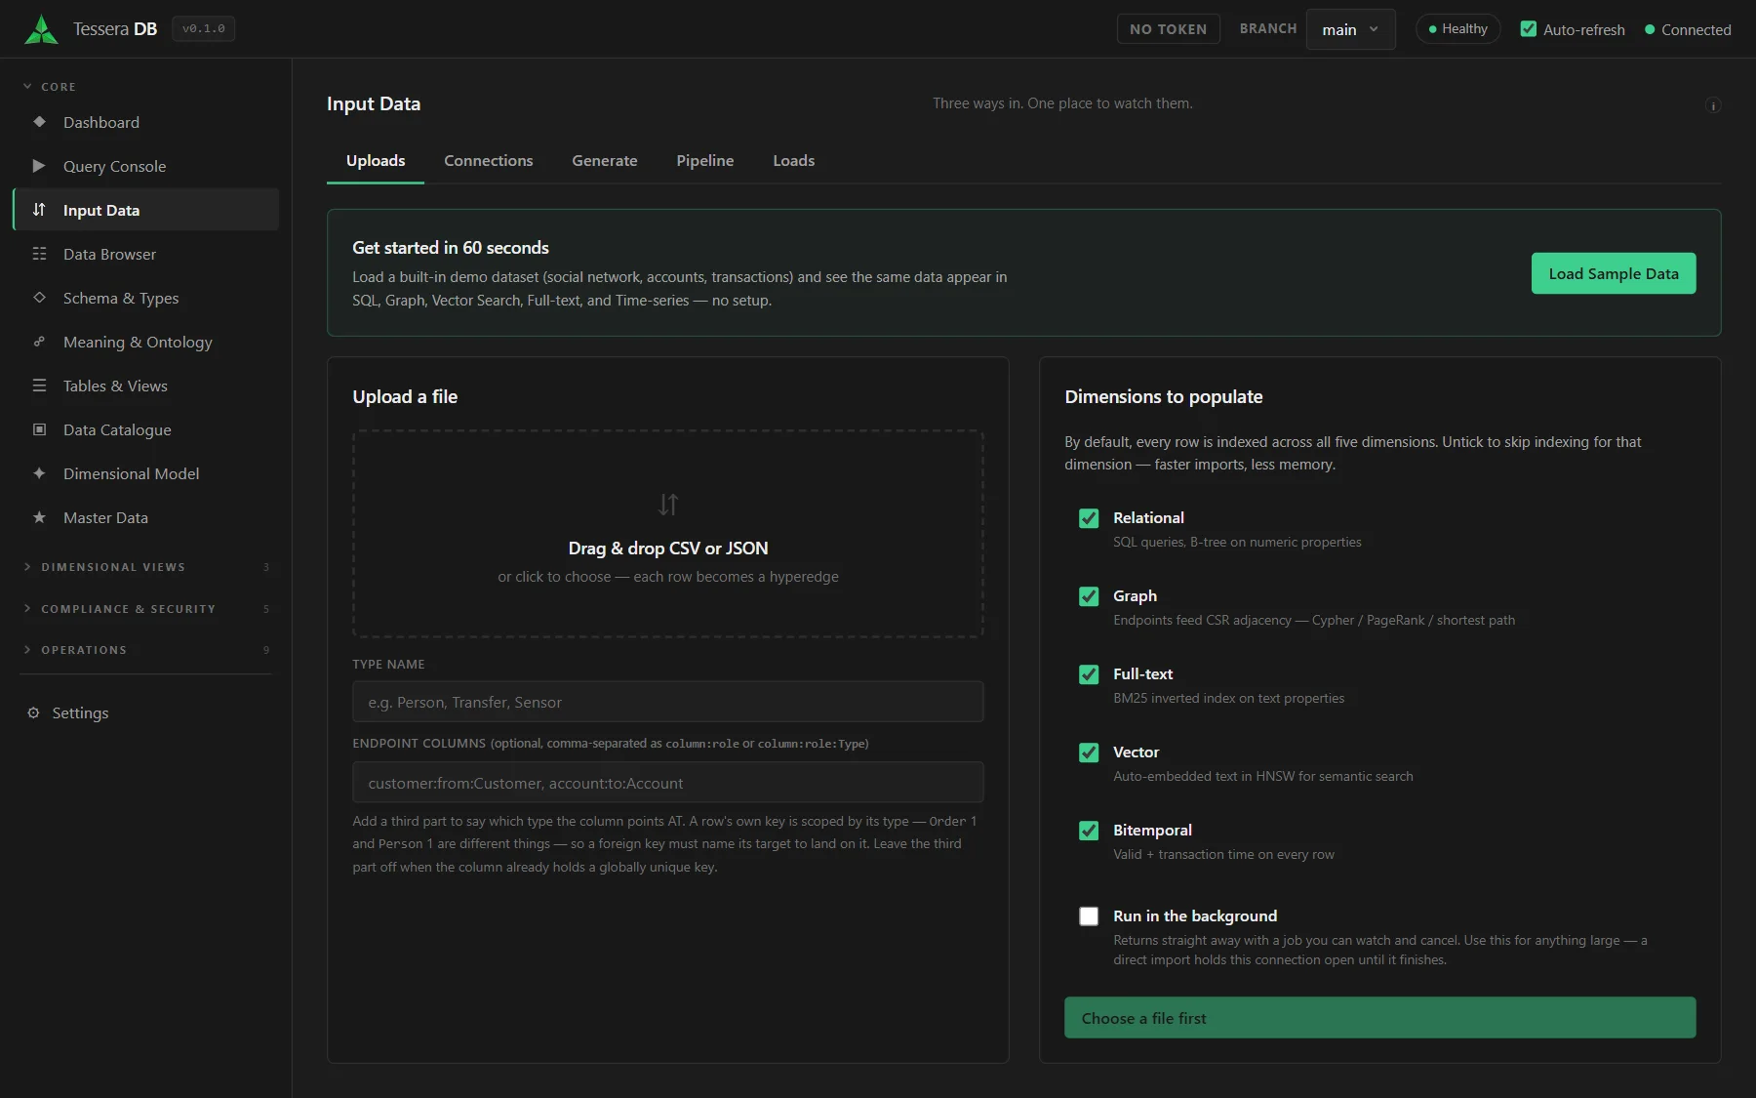Click the 'Run in the background' label text
1756x1098 pixels.
(1195, 916)
